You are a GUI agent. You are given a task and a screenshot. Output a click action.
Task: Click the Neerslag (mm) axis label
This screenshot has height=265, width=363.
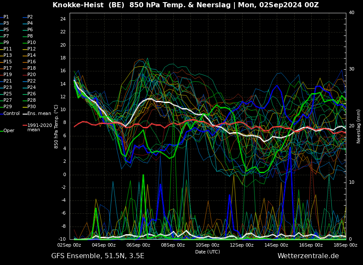[358, 126]
